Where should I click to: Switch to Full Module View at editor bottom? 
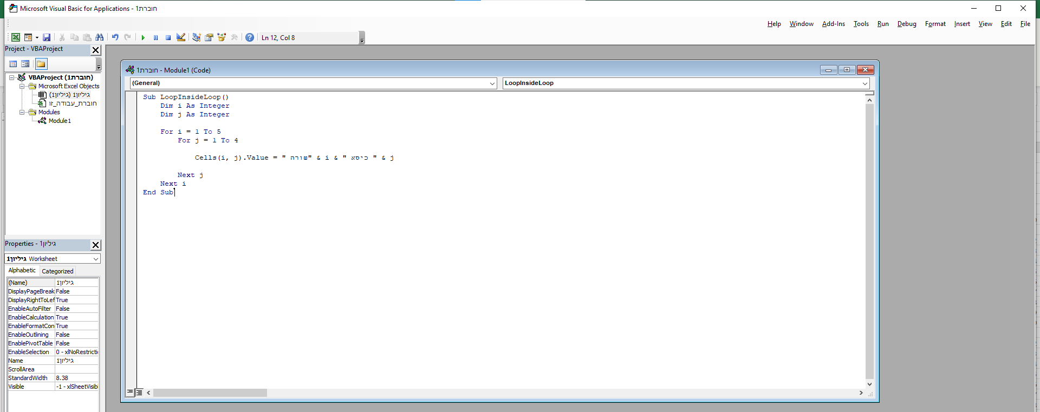pyautogui.click(x=139, y=392)
